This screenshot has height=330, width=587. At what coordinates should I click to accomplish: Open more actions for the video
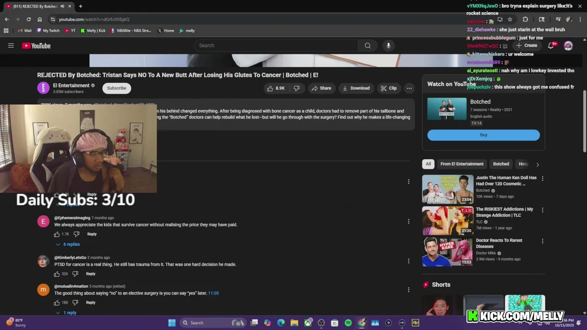tap(409, 88)
